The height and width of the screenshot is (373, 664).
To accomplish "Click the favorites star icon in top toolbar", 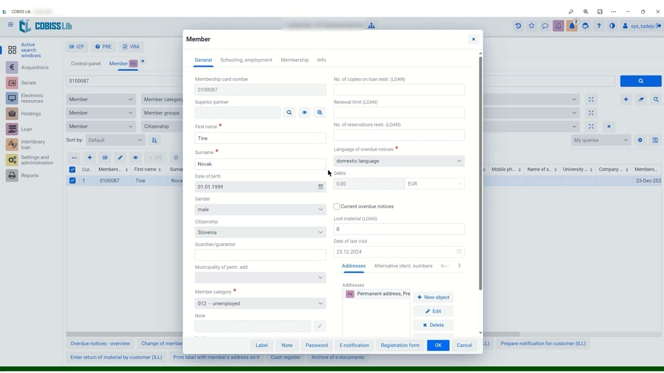I will tap(531, 26).
